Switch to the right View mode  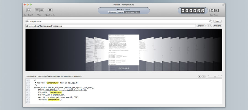42,10
